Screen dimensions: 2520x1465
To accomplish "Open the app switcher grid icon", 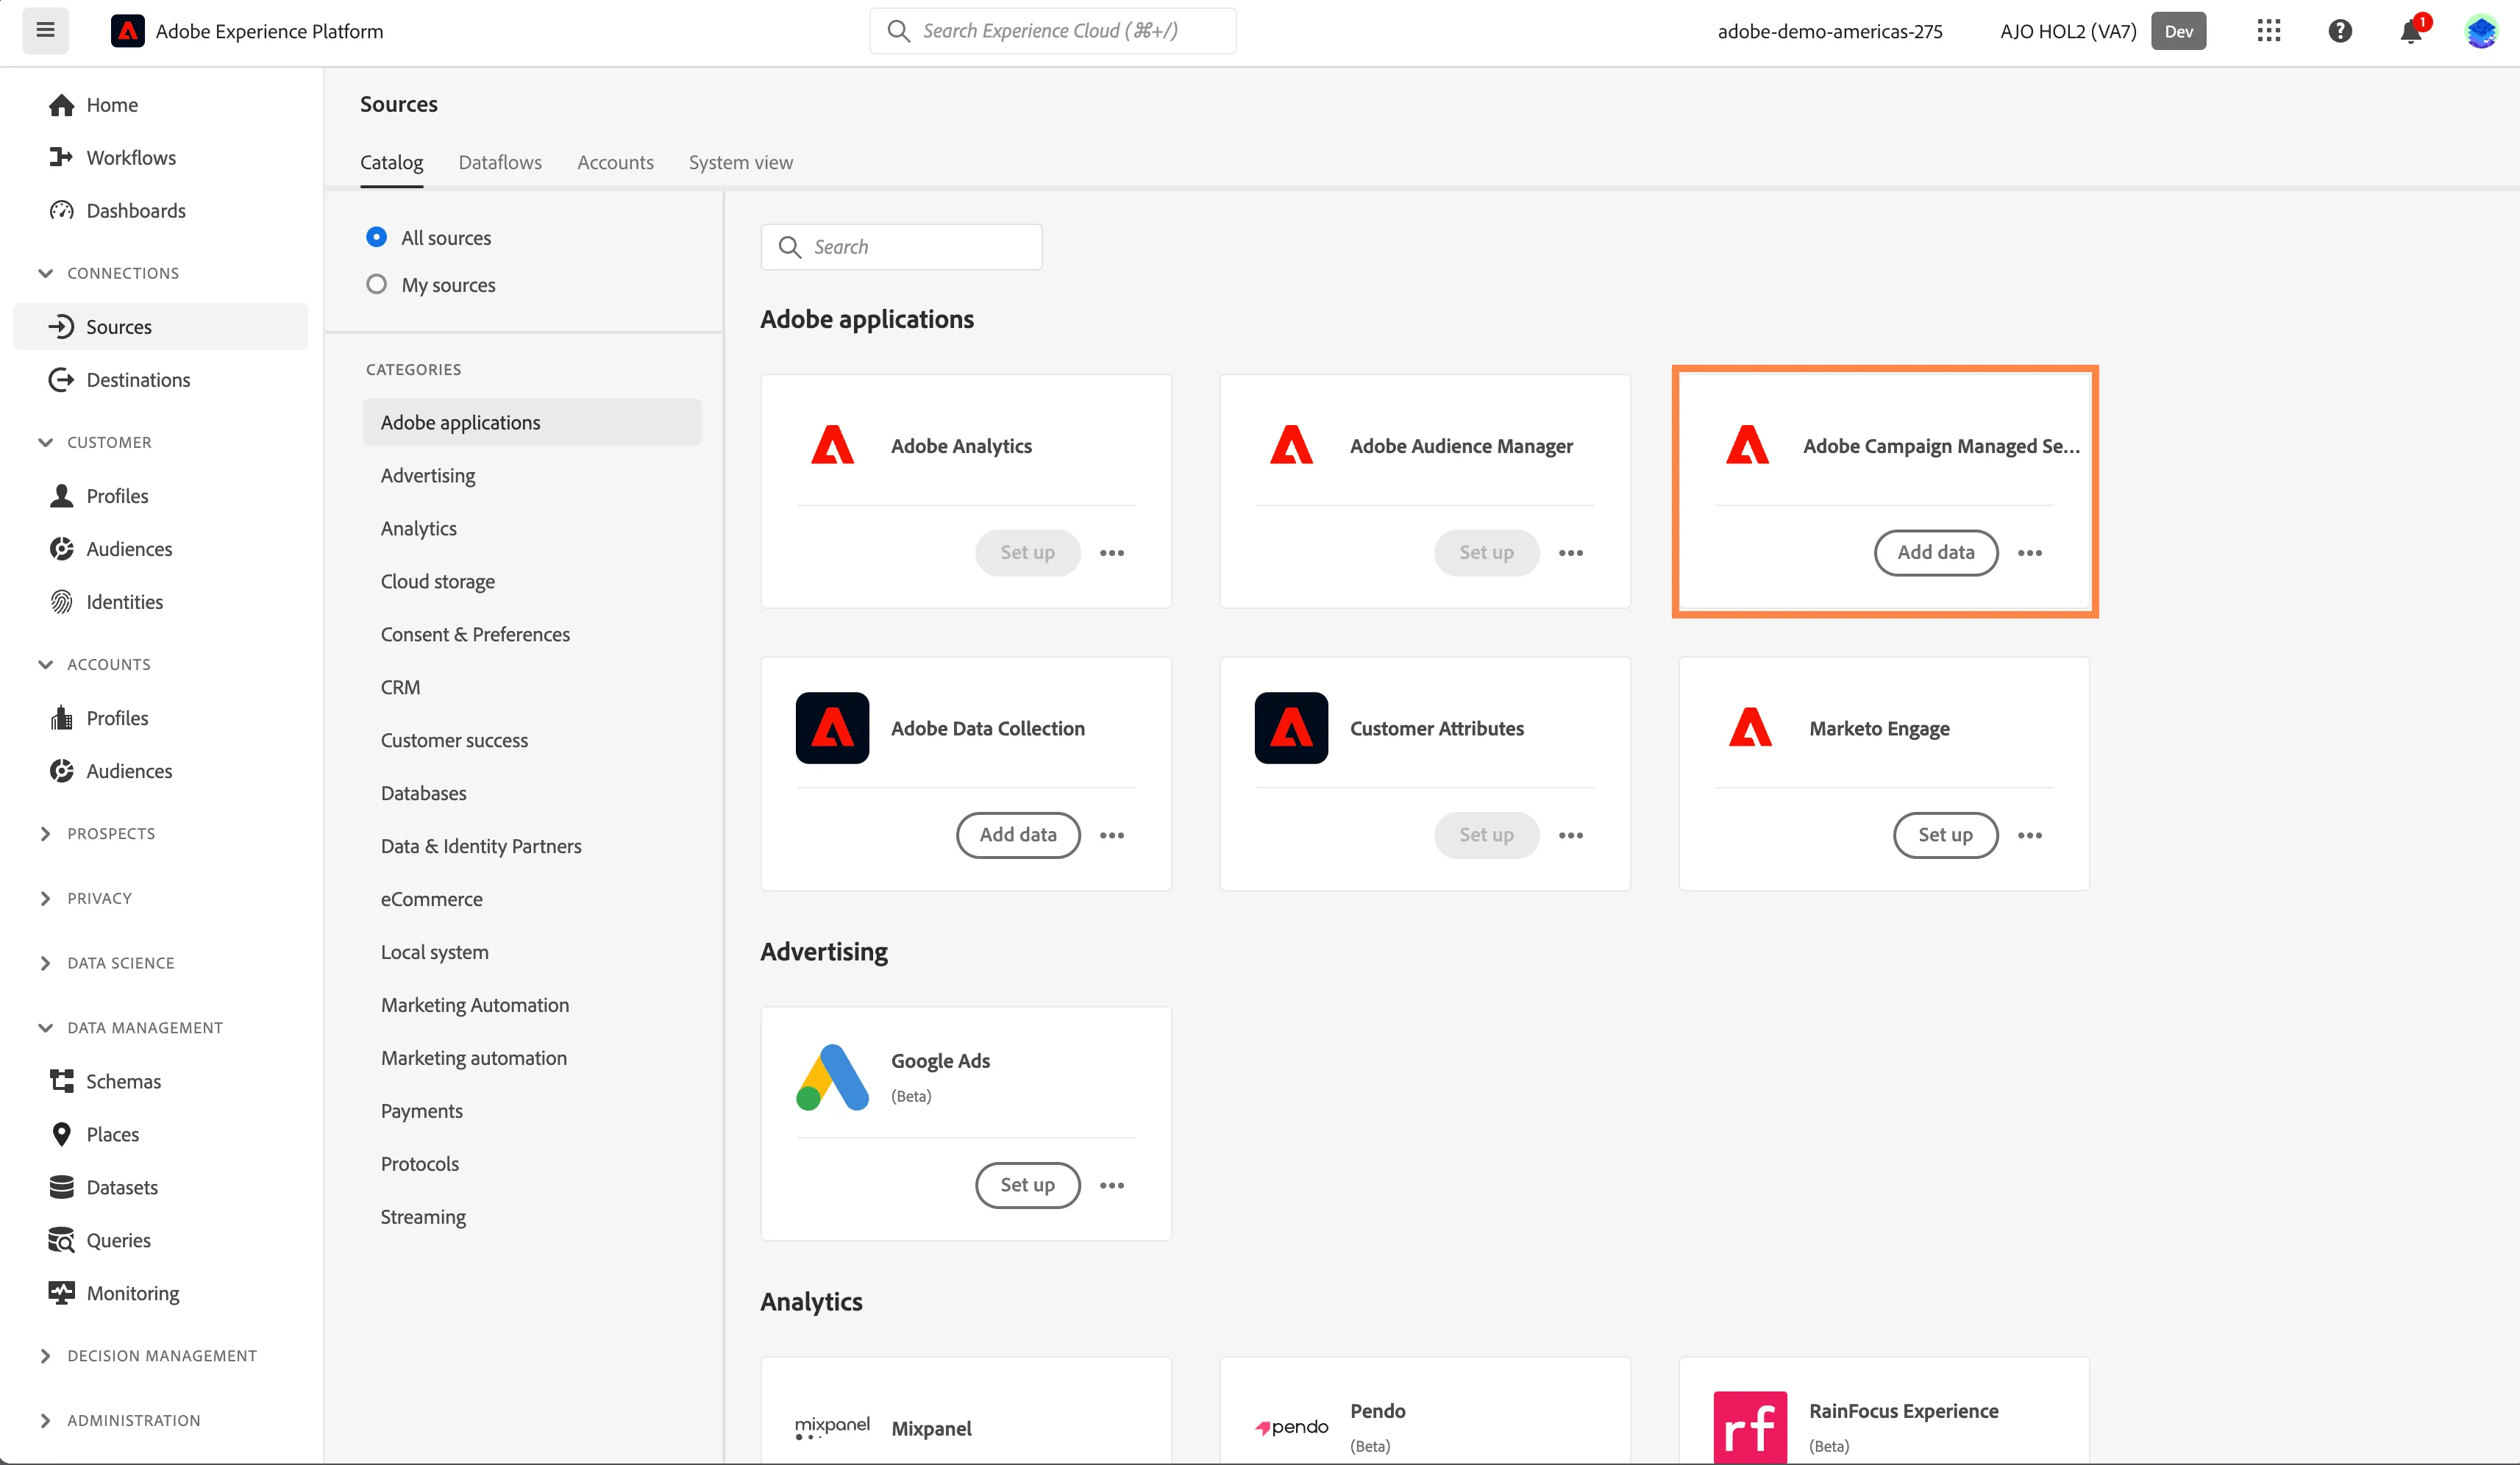I will pyautogui.click(x=2269, y=31).
